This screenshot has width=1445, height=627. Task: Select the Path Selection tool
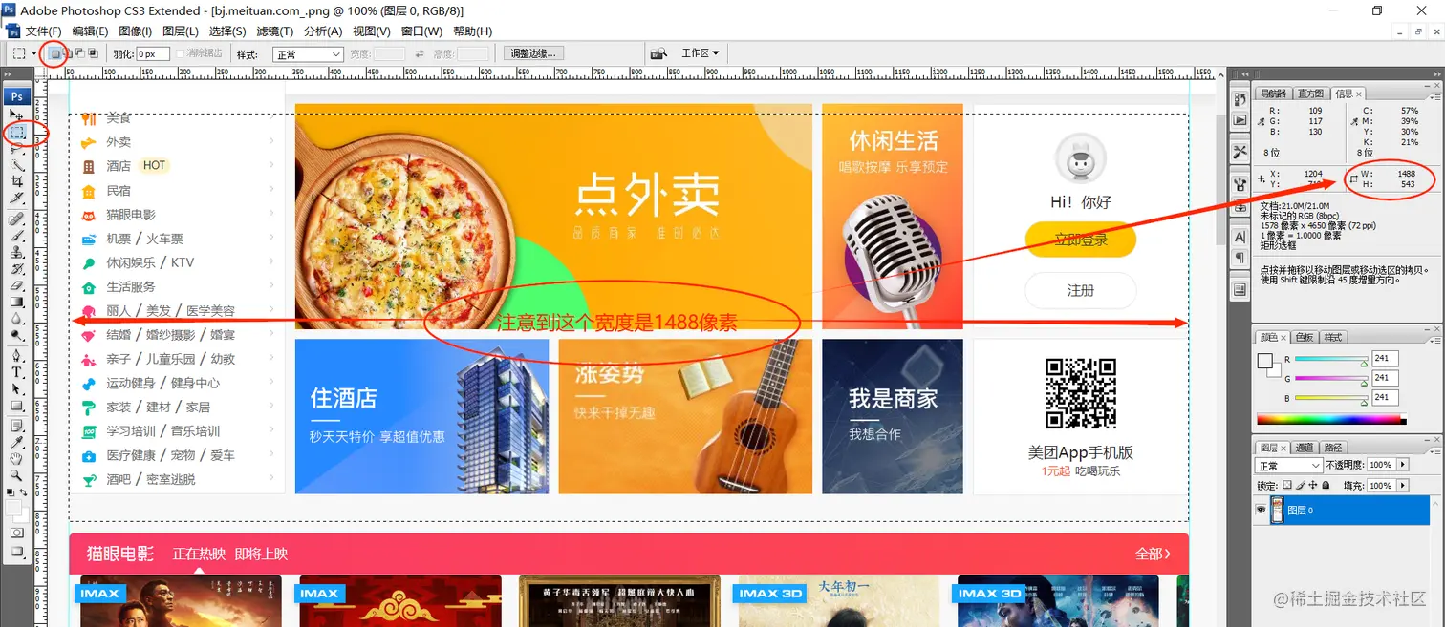pos(17,388)
